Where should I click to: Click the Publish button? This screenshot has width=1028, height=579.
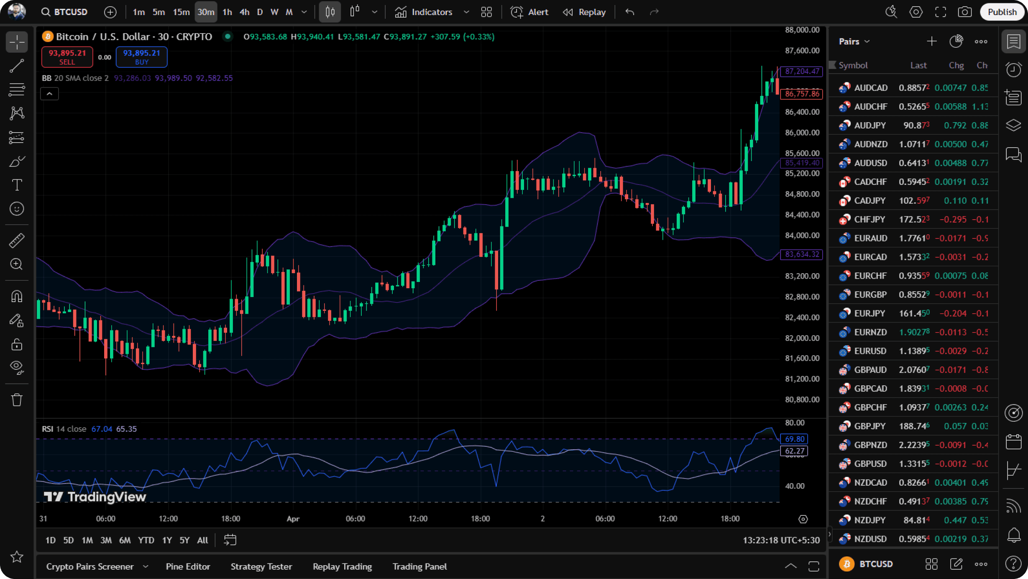tap(1002, 11)
